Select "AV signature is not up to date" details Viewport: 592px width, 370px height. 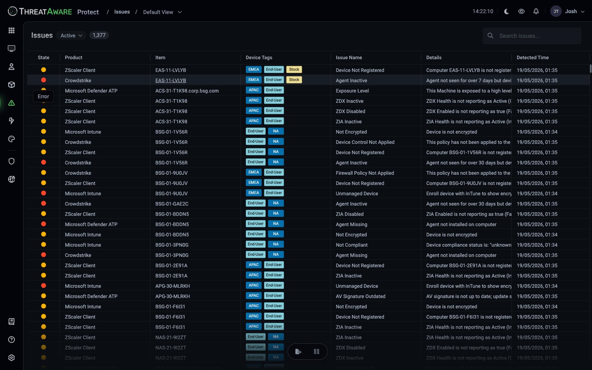coord(469,296)
